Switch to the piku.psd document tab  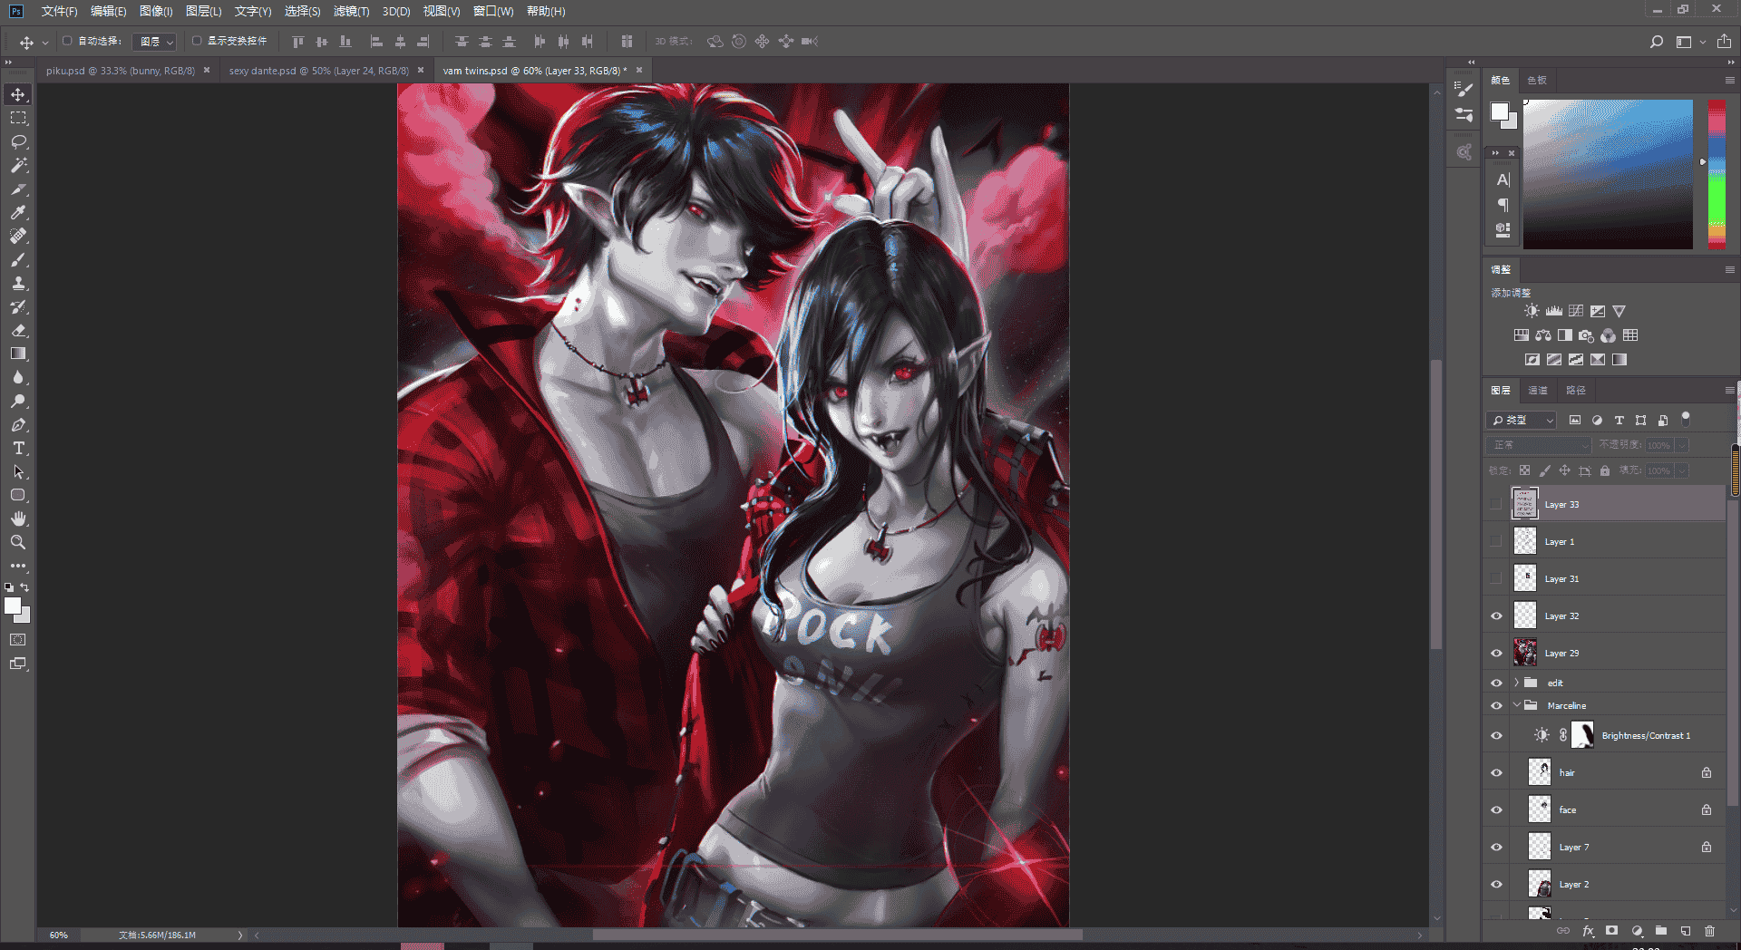coord(121,71)
